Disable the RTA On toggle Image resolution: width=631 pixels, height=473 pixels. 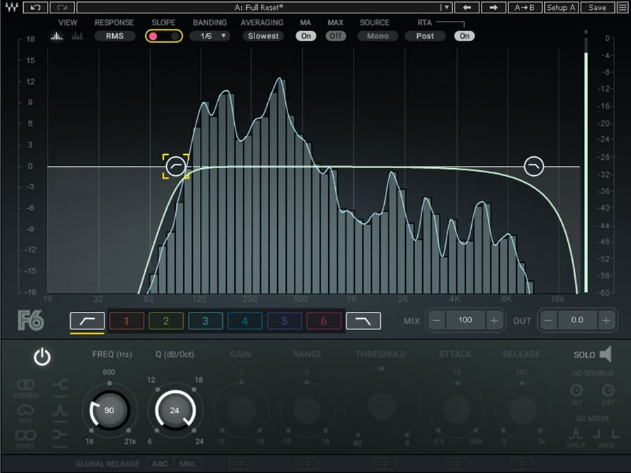(464, 36)
